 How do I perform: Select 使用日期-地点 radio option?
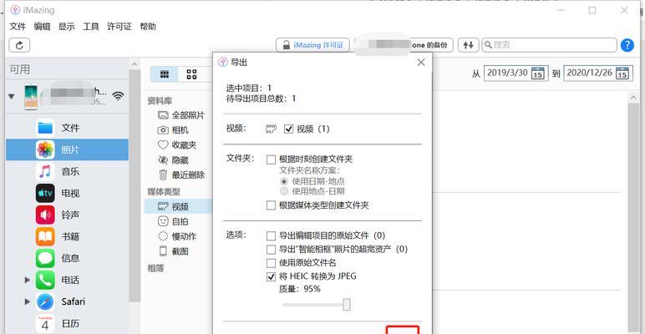284,181
